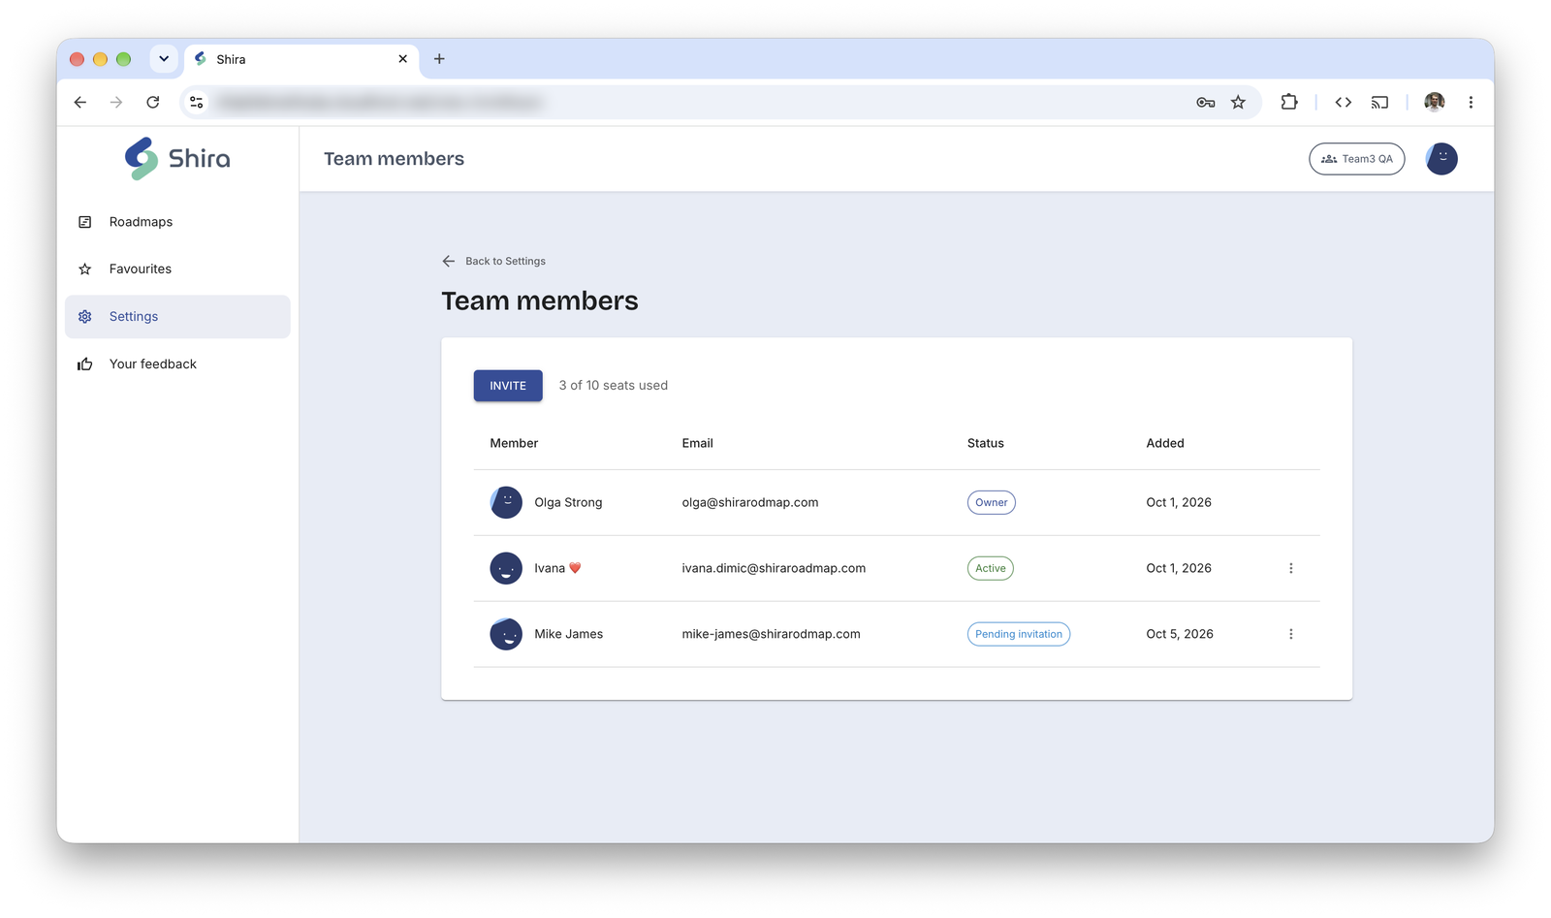Open more options for Mike James row
The image size is (1551, 918).
pos(1290,635)
